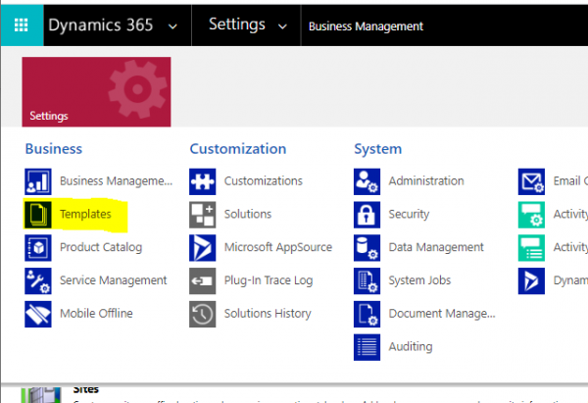Open the System Jobs link
This screenshot has height=403, width=588.
tap(419, 280)
